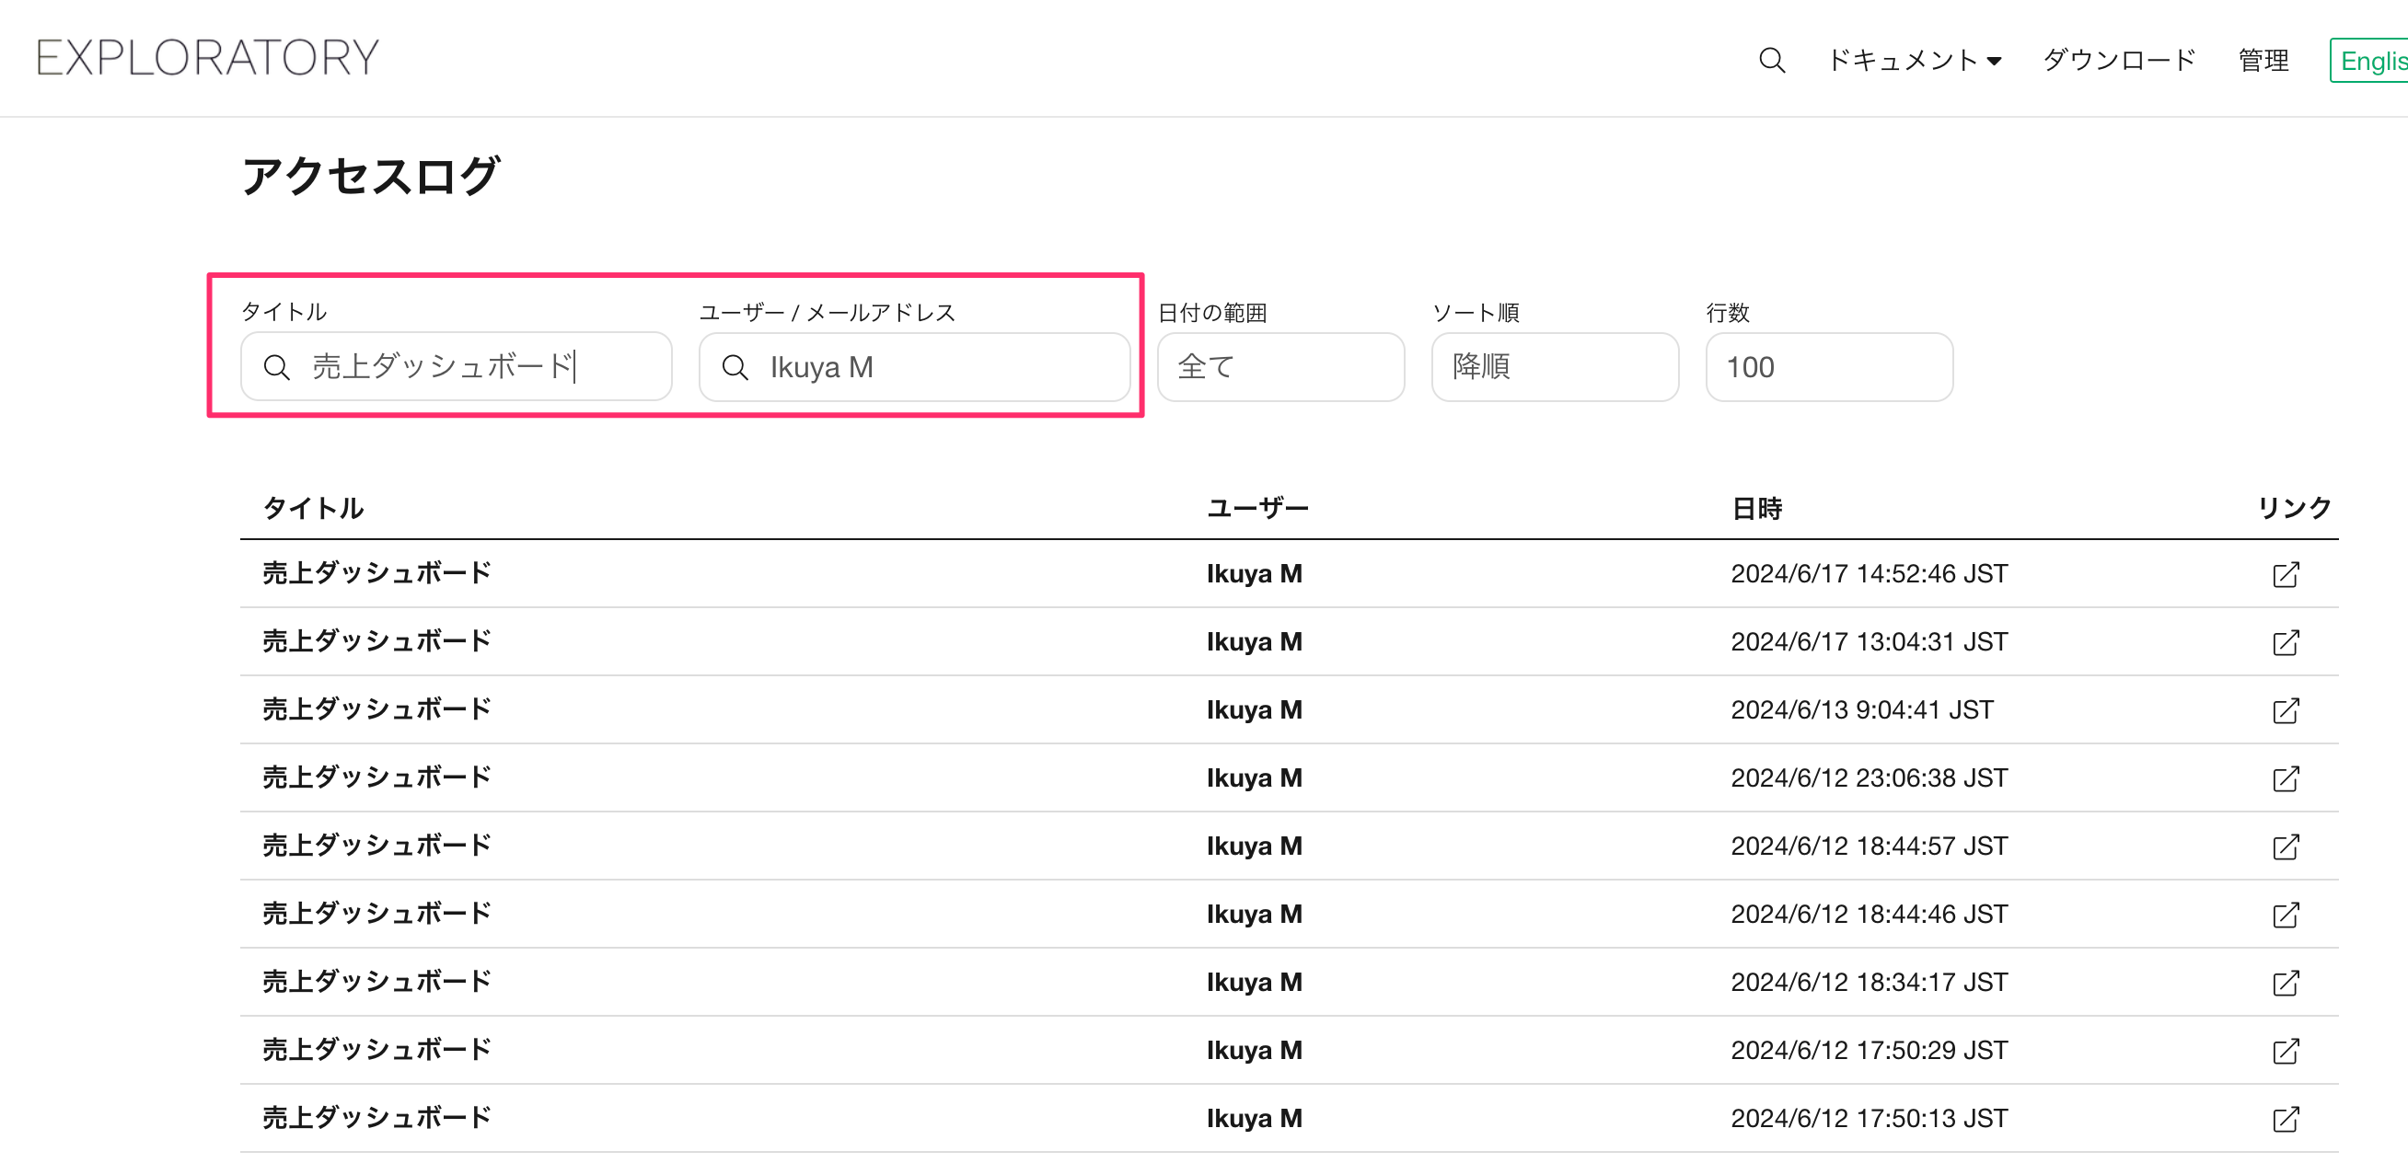Select the timestamp 2024/6/12 18:44:46 JST
This screenshot has height=1163, width=2408.
[x=1869, y=915]
